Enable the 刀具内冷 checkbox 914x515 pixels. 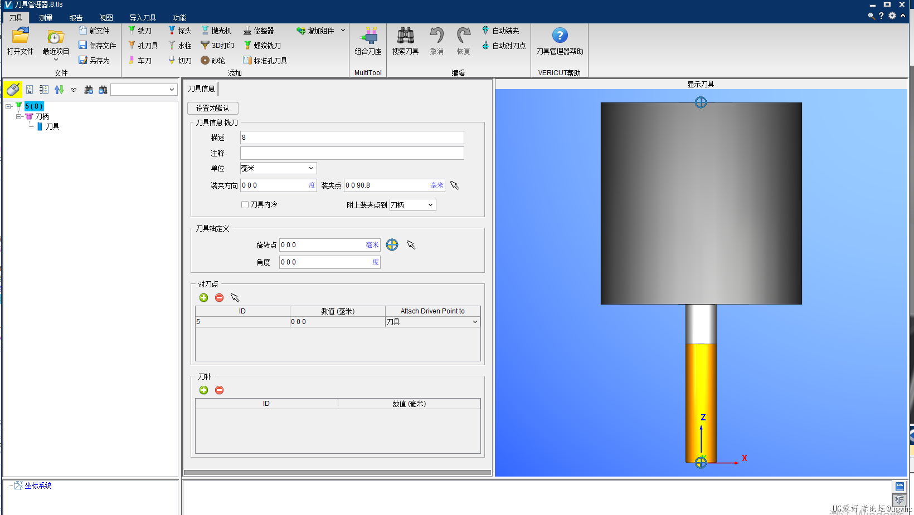coord(245,204)
